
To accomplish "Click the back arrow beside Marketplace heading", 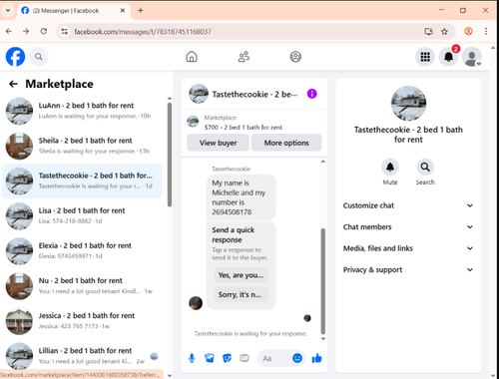I will click(x=13, y=84).
